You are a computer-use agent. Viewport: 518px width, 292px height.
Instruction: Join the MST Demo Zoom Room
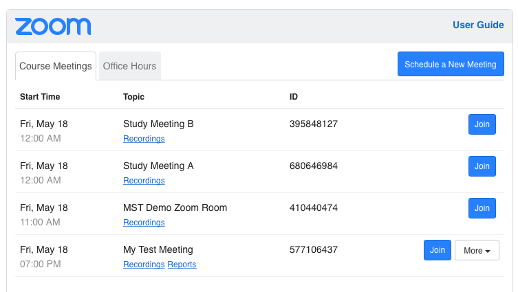482,208
